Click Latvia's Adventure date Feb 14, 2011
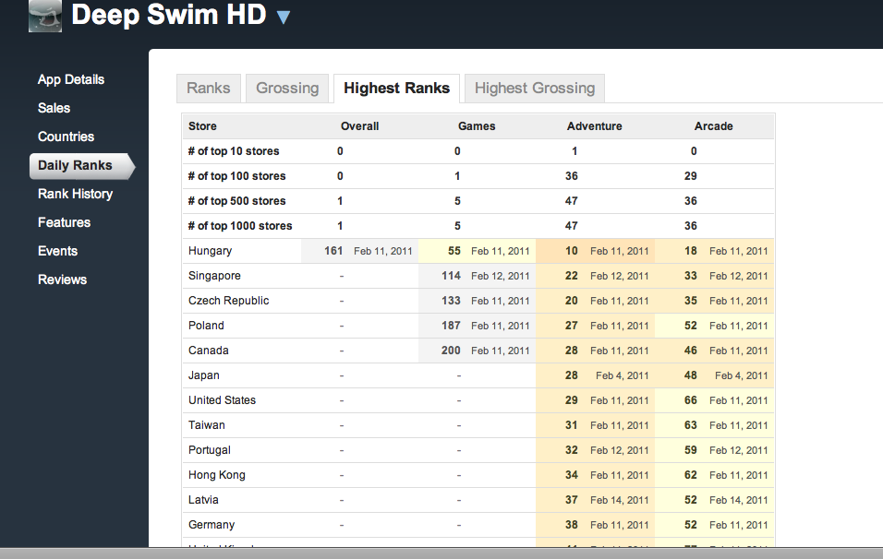The image size is (883, 559). pos(620,500)
